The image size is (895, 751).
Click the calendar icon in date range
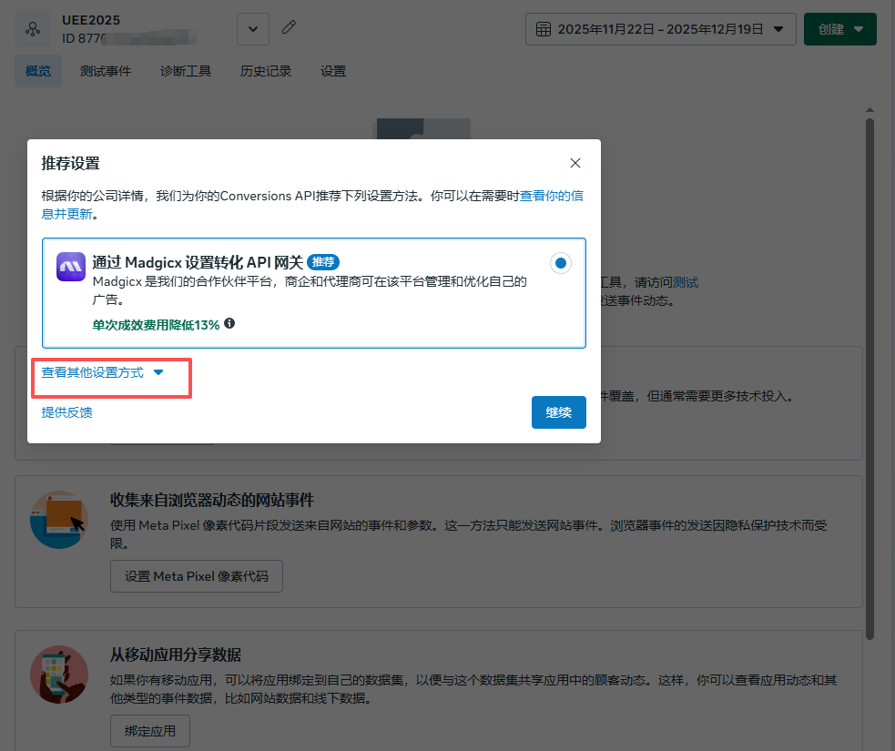pyautogui.click(x=544, y=29)
